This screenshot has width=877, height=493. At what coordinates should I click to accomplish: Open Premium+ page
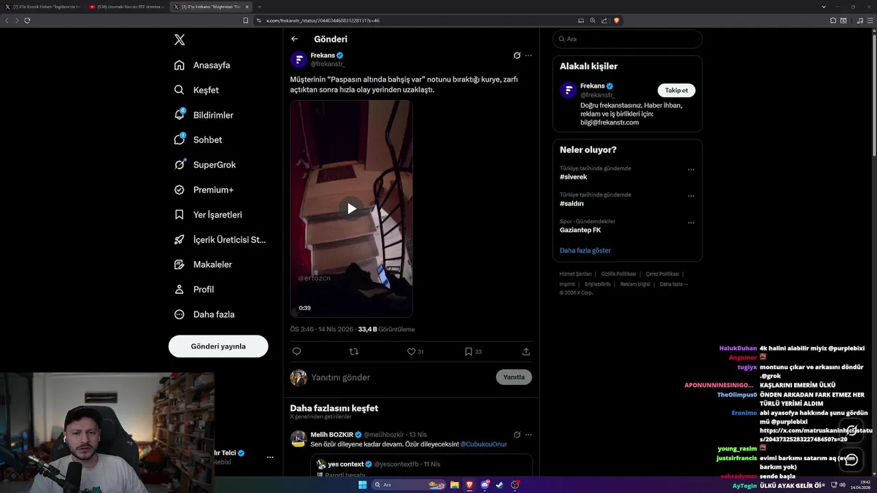(x=203, y=190)
